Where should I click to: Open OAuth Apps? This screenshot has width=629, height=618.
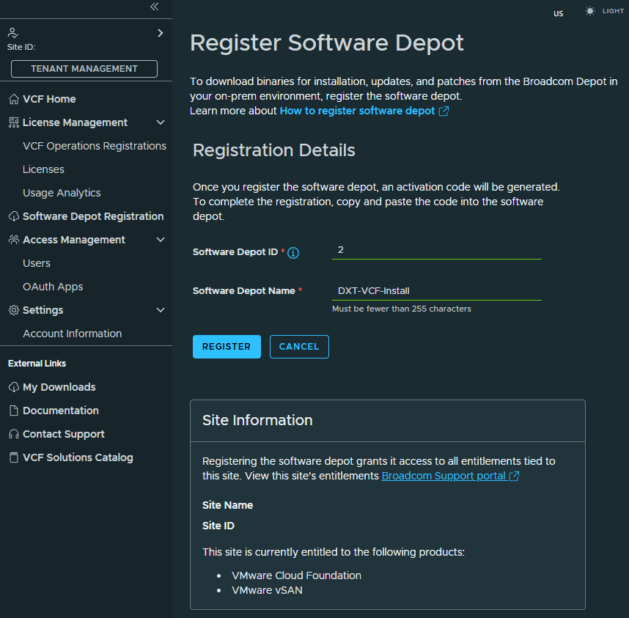click(x=53, y=287)
